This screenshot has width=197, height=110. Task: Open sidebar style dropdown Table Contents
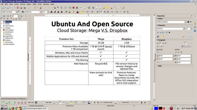(185, 22)
